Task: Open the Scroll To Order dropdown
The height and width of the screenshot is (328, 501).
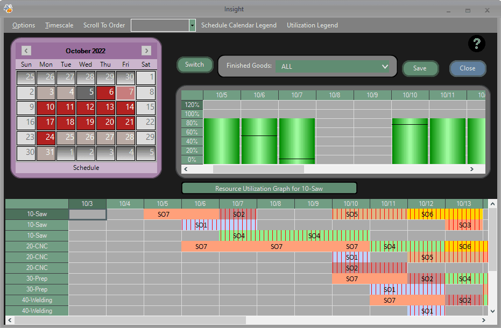Action: point(192,25)
